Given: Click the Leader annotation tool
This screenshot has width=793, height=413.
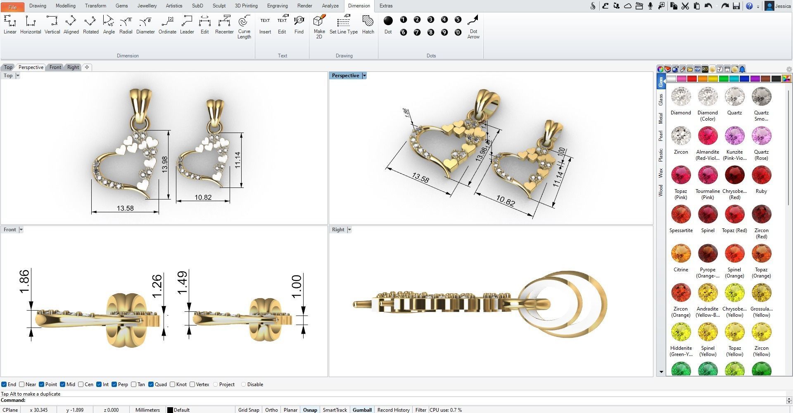Looking at the screenshot, I should (187, 25).
